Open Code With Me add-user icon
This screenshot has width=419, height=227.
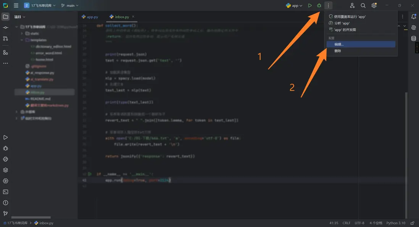coord(352,5)
